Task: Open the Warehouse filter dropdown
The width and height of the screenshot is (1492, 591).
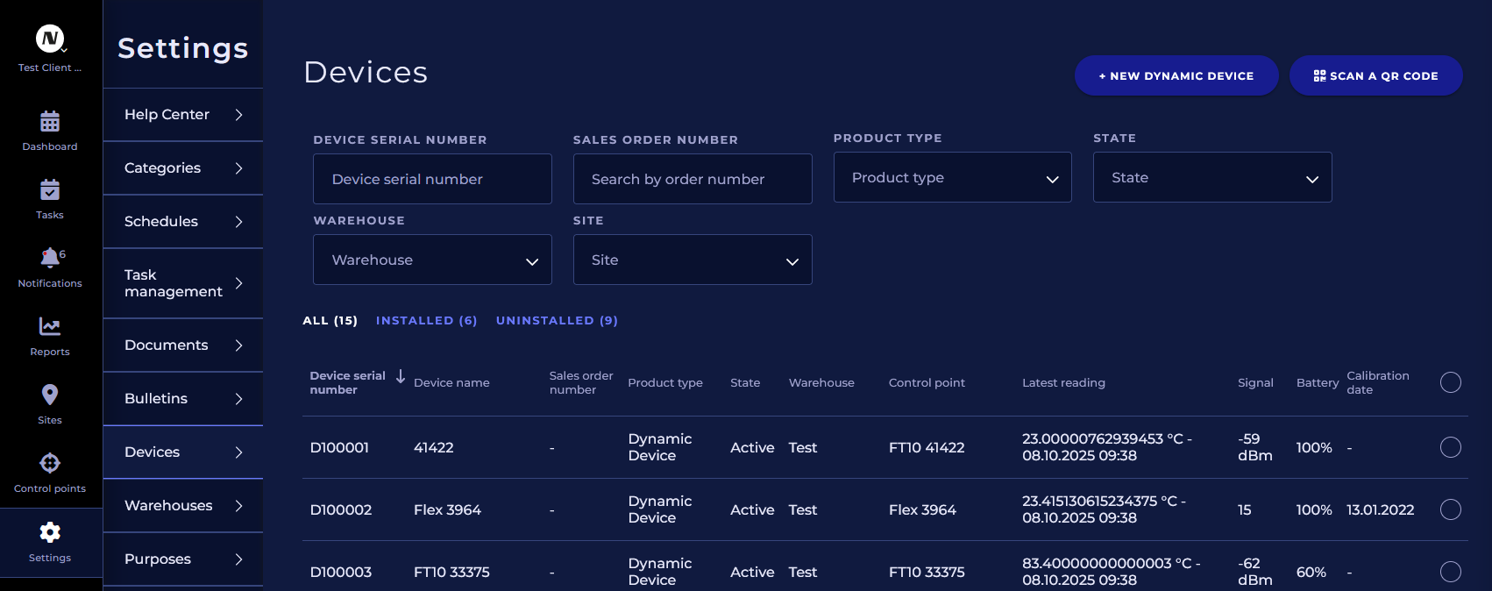Action: pos(432,260)
